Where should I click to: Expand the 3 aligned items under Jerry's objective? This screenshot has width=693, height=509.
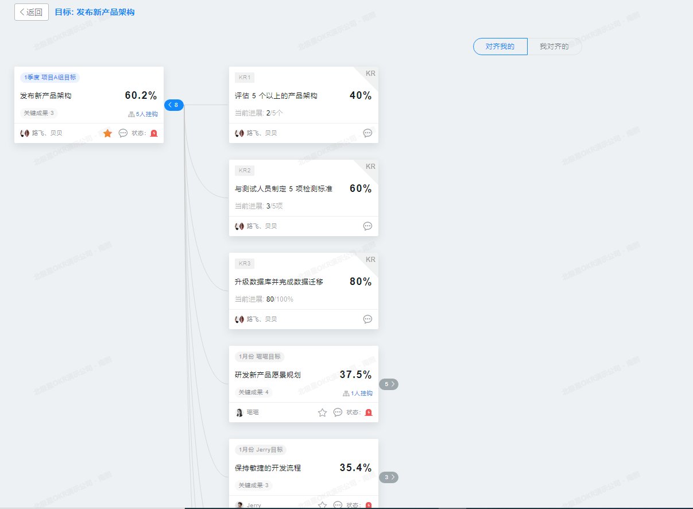pos(388,477)
